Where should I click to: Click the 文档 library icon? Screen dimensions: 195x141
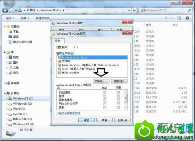tap(11, 68)
